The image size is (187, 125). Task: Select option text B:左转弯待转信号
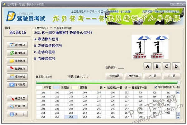(48, 46)
